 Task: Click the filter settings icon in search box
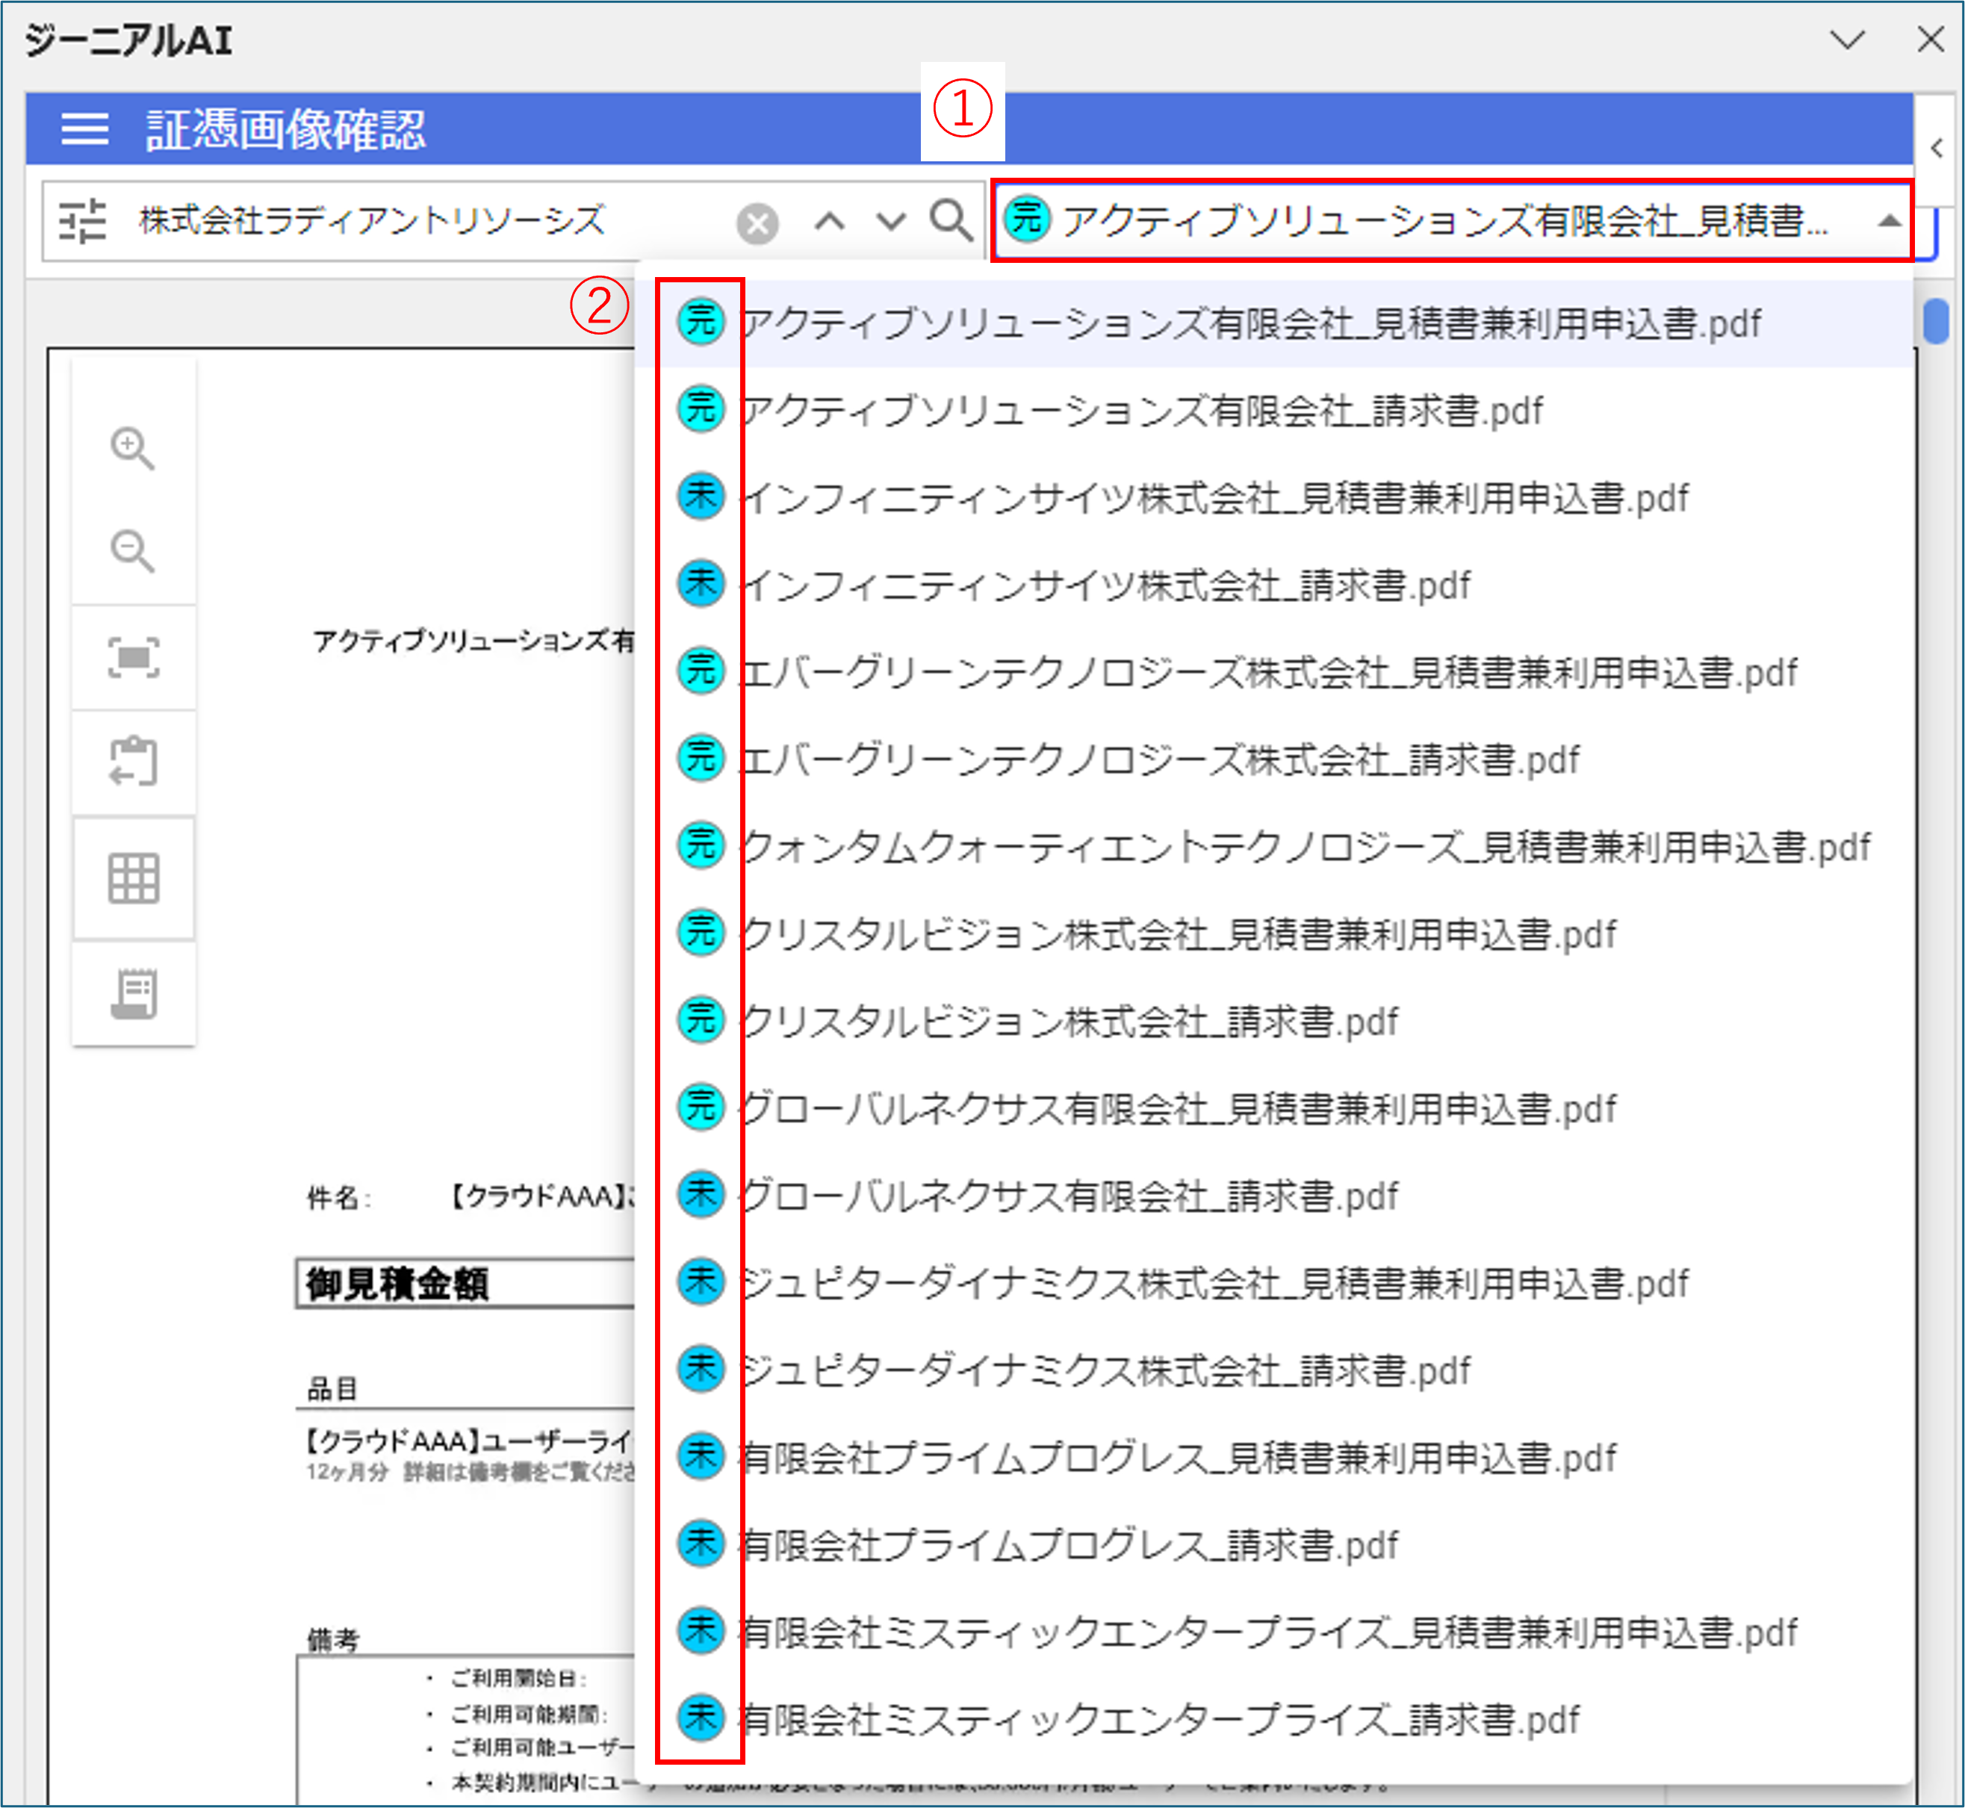coord(82,221)
